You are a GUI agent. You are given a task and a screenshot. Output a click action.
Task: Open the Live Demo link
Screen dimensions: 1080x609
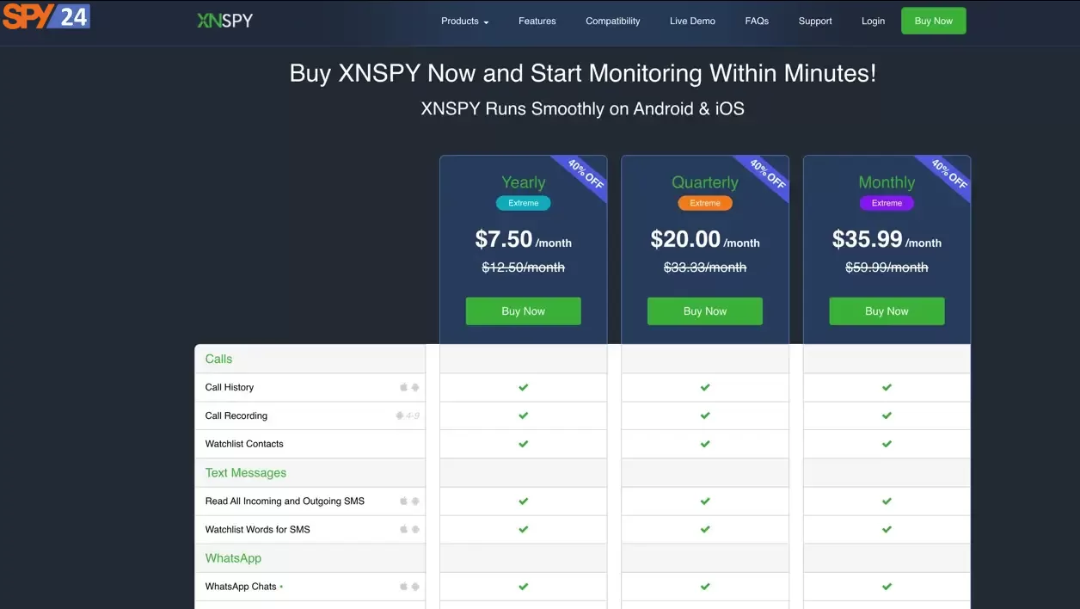tap(692, 21)
